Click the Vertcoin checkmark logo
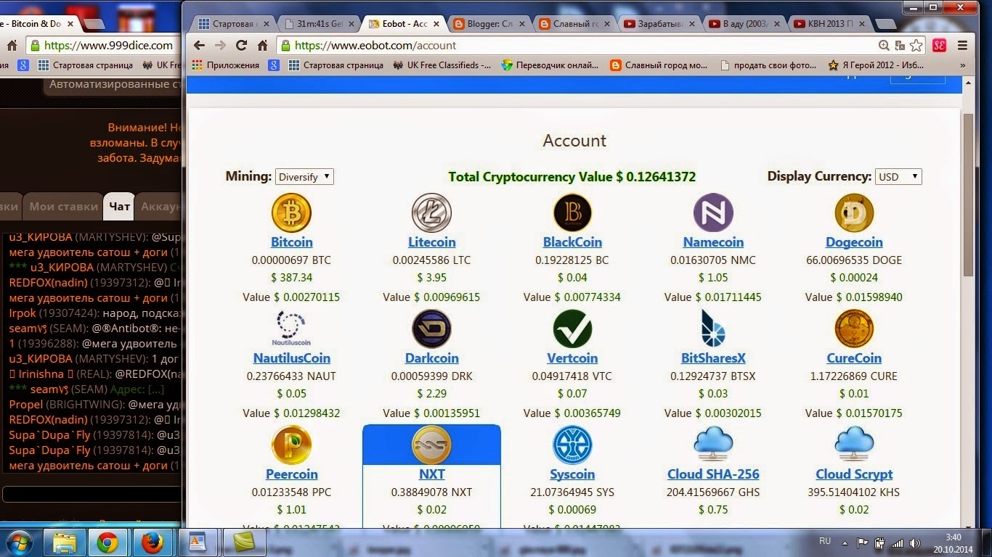The height and width of the screenshot is (557, 992). pyautogui.click(x=572, y=329)
